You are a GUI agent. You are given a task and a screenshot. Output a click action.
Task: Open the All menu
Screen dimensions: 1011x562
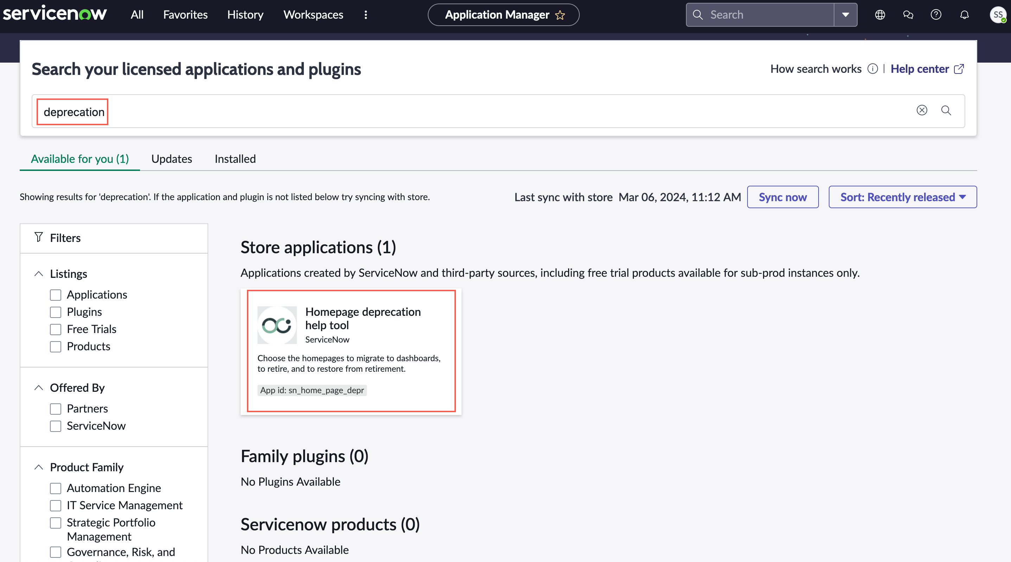137,14
